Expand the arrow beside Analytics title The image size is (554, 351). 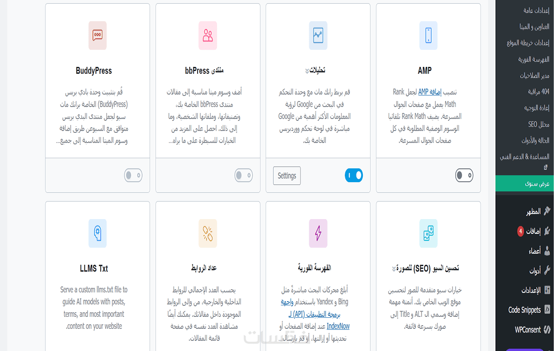coord(307,71)
